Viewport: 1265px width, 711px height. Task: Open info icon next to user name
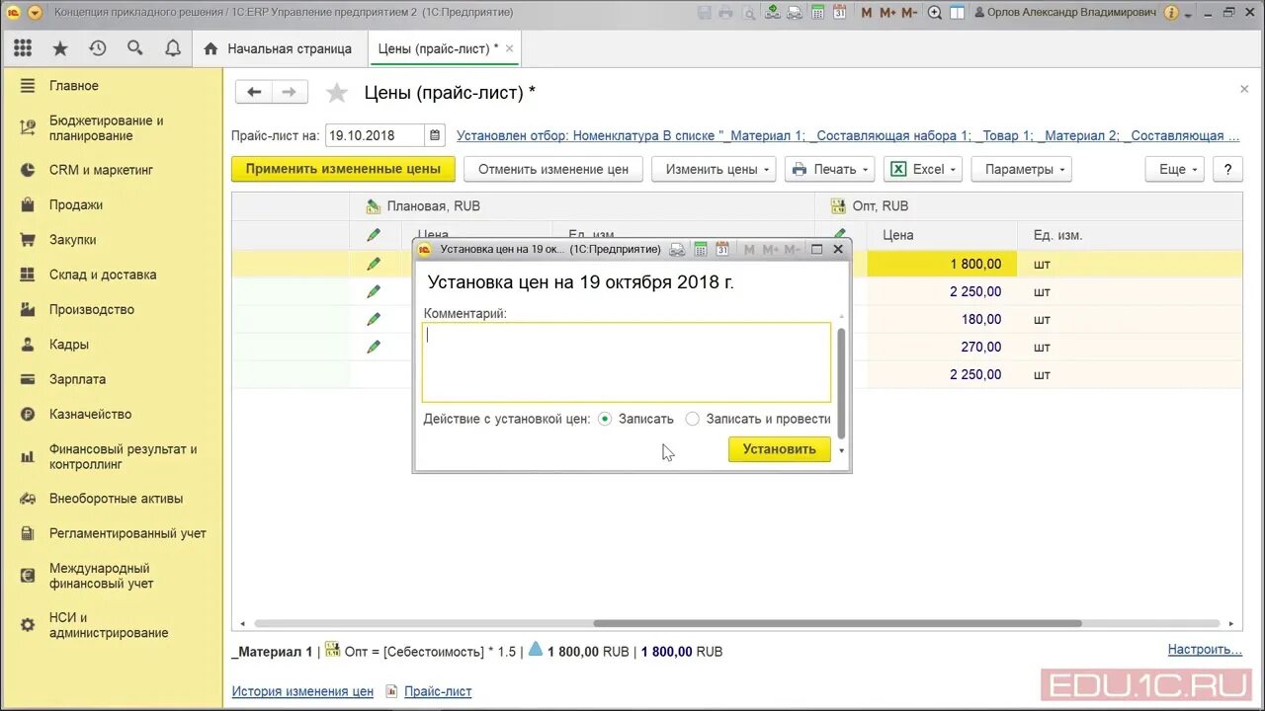coord(1171,12)
